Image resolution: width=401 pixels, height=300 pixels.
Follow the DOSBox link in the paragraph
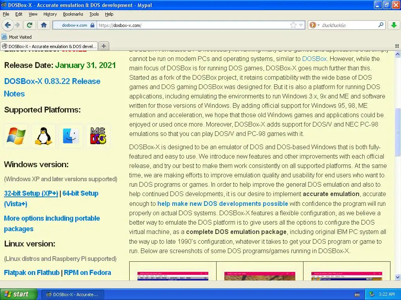314,59
